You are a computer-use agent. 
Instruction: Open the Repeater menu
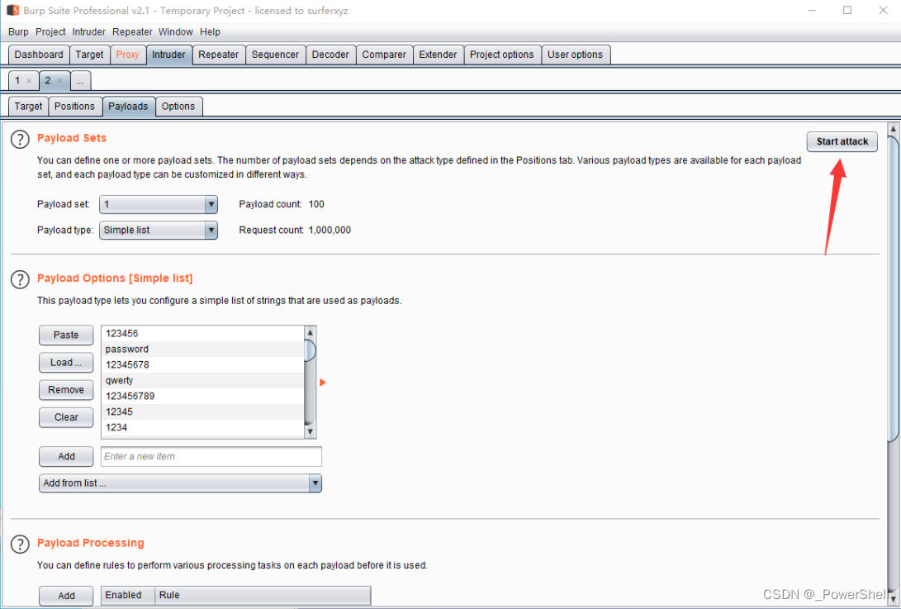click(132, 31)
